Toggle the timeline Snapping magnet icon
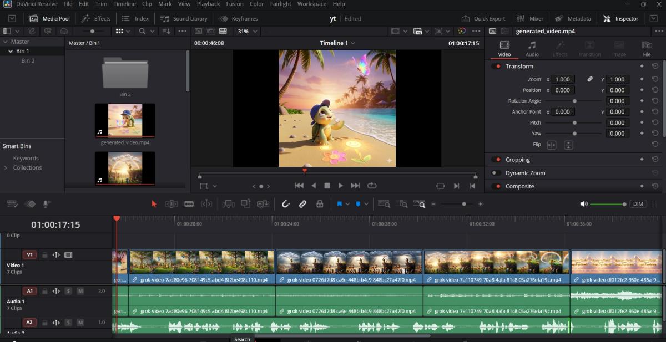The image size is (666, 342). point(286,204)
